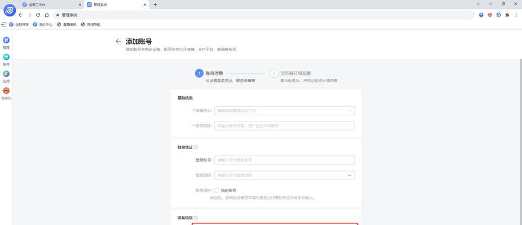The height and width of the screenshot is (225, 522).
Task: Check the 锁定账号 checkbox
Action: [x=216, y=191]
